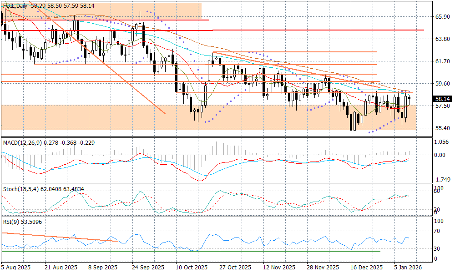This screenshot has width=455, height=273.
Task: Click the RSI(9) indicator label
Action: pos(10,222)
